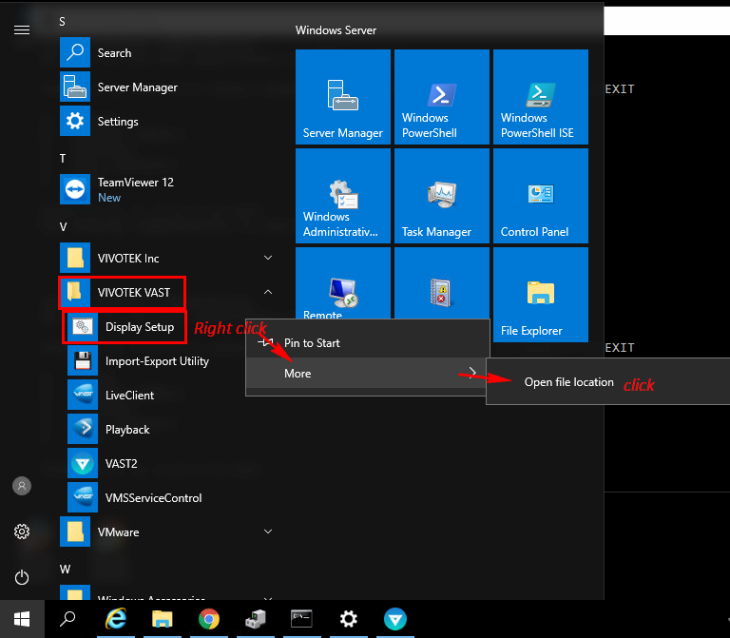Open the Control Panel tile
This screenshot has height=638, width=730.
(x=540, y=196)
